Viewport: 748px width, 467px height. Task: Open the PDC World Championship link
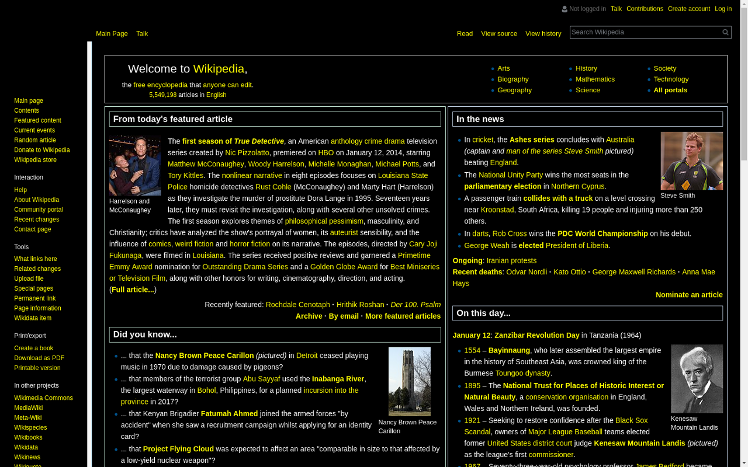602,233
